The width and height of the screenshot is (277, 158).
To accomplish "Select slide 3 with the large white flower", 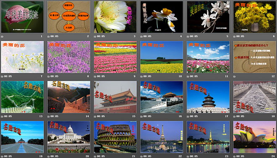I will coord(115,17).
